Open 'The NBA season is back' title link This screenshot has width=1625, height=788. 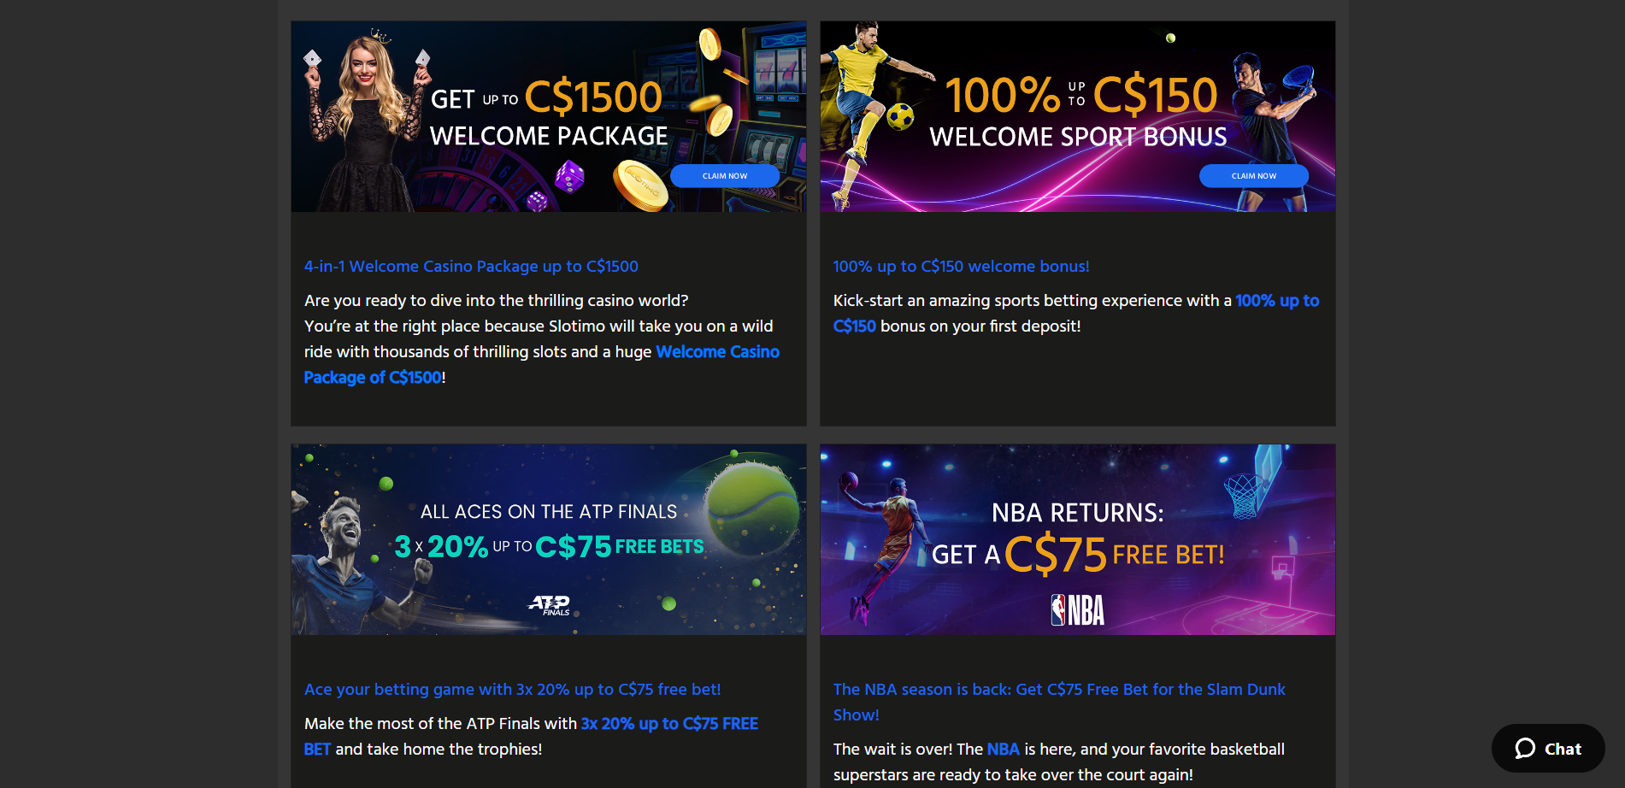pos(1059,702)
